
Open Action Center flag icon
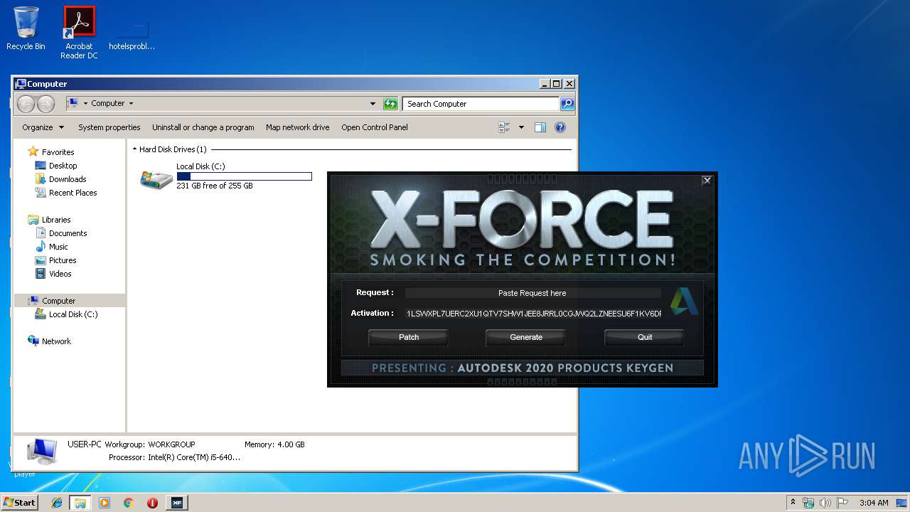842,503
